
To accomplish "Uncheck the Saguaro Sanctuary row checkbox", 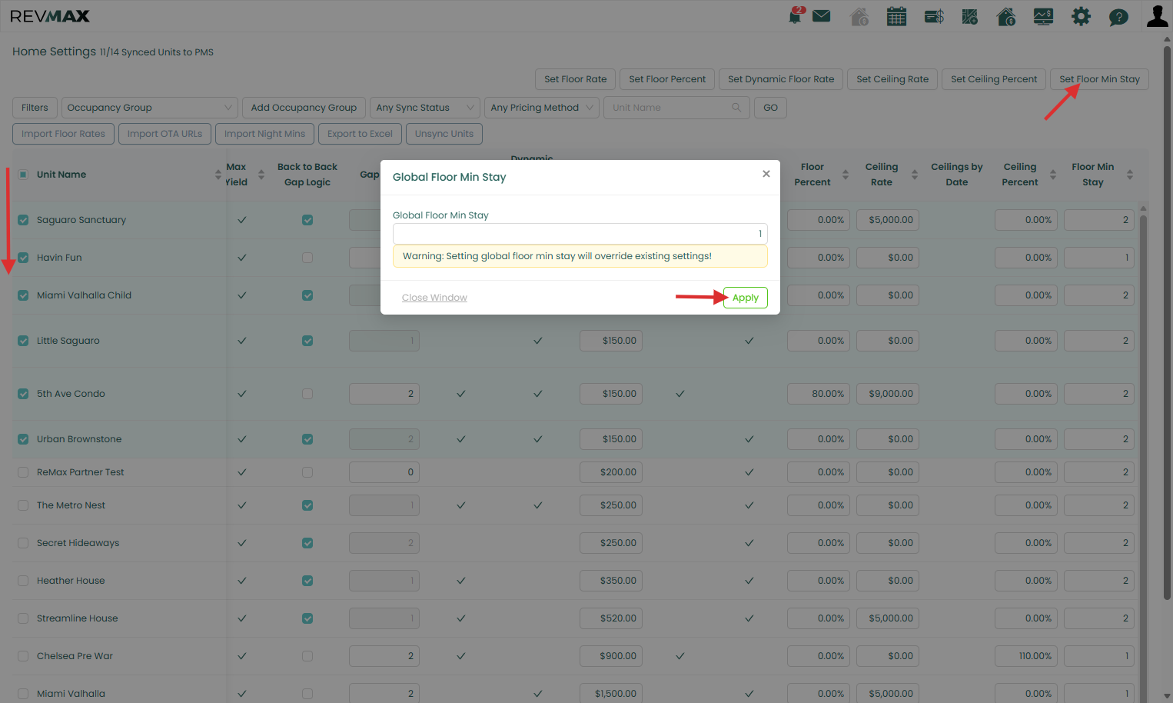I will pos(23,220).
